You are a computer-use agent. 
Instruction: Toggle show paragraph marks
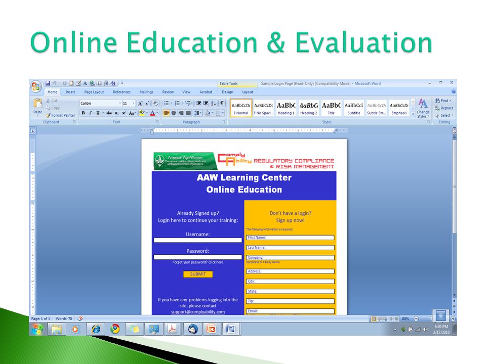[x=222, y=103]
